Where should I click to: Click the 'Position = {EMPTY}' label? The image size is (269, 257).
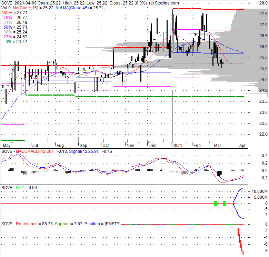[102, 224]
